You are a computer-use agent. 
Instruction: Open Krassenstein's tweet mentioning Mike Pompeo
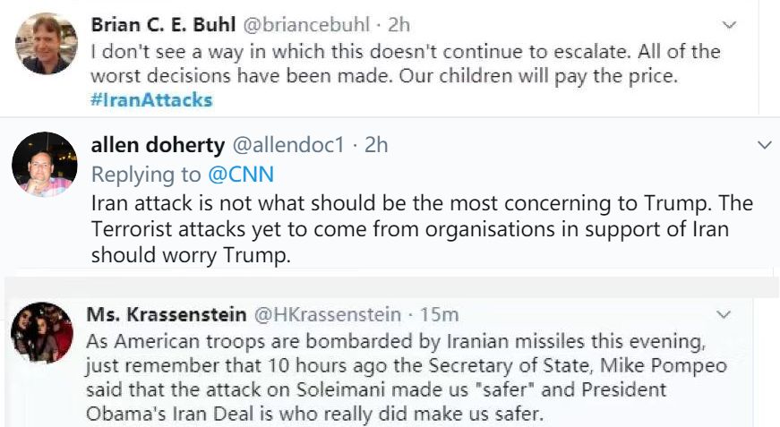(403, 377)
